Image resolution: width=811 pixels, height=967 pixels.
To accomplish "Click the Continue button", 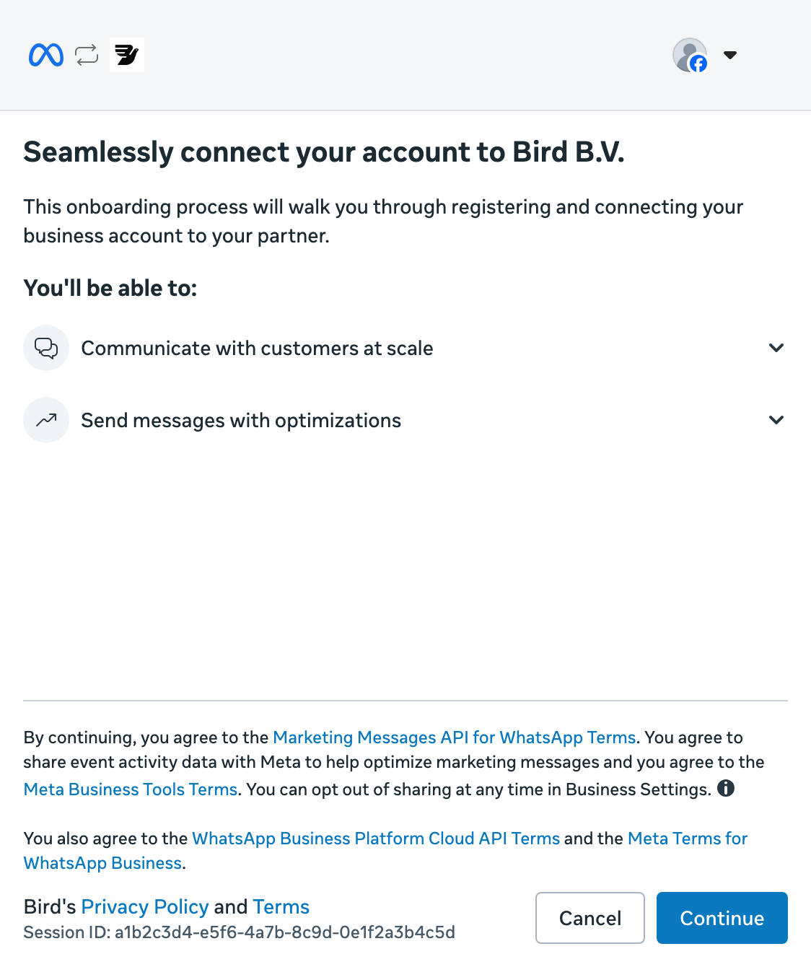I will pyautogui.click(x=722, y=918).
